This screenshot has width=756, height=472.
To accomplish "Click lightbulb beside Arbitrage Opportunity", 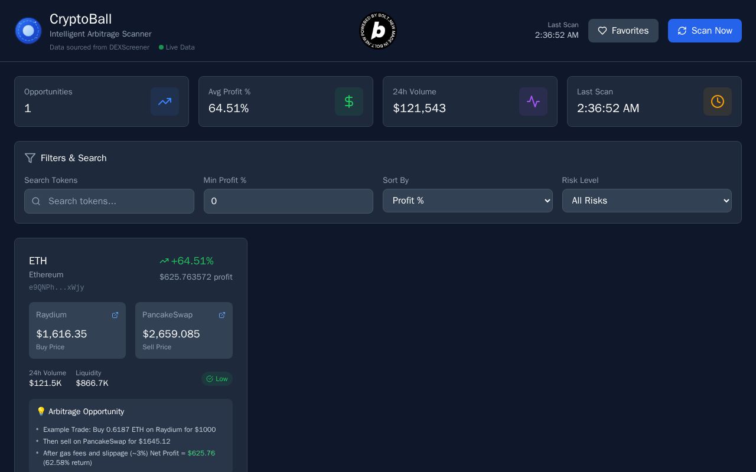I will [41, 411].
